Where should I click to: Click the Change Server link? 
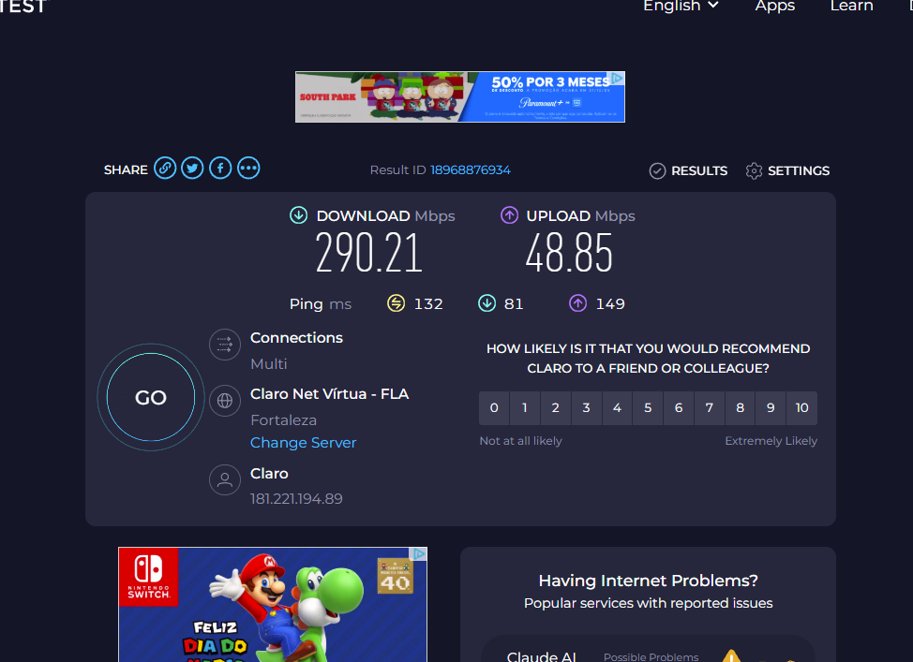pyautogui.click(x=303, y=443)
